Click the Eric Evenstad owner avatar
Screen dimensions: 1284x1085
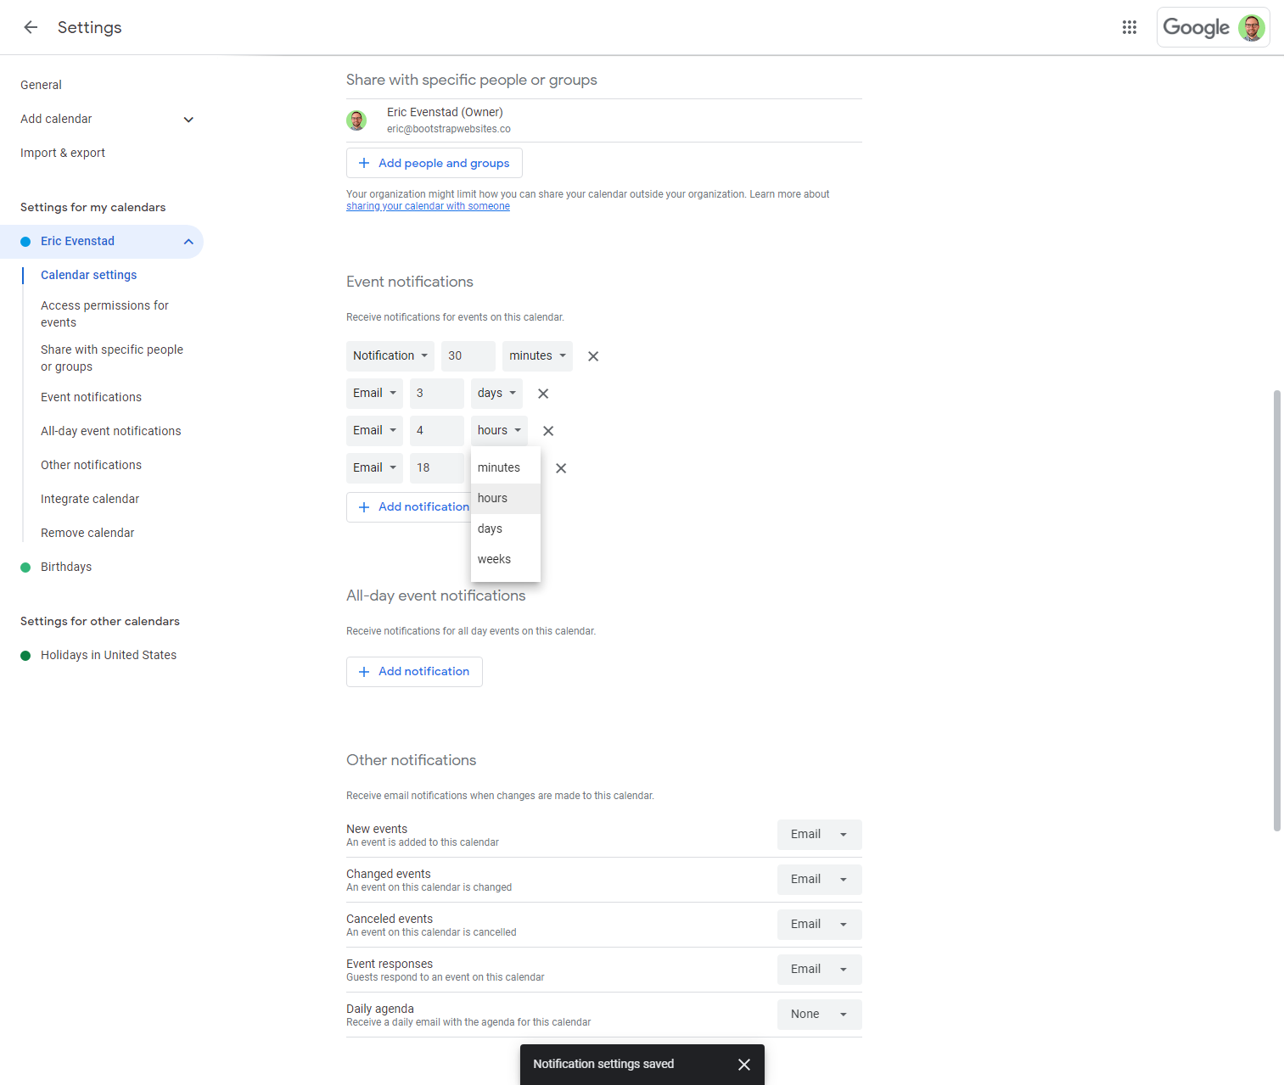[x=356, y=120]
